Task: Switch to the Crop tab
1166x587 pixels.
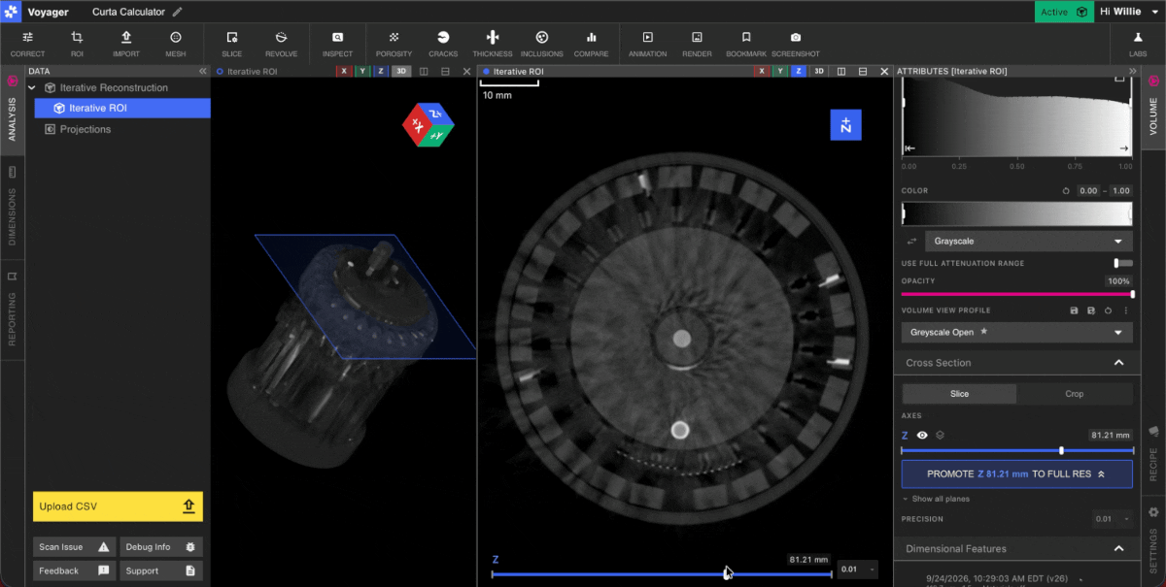Action: (1074, 394)
